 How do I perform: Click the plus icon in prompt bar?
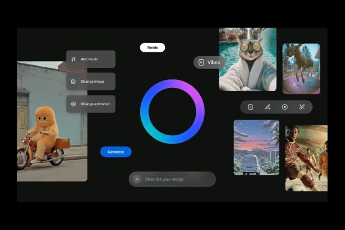pos(137,179)
